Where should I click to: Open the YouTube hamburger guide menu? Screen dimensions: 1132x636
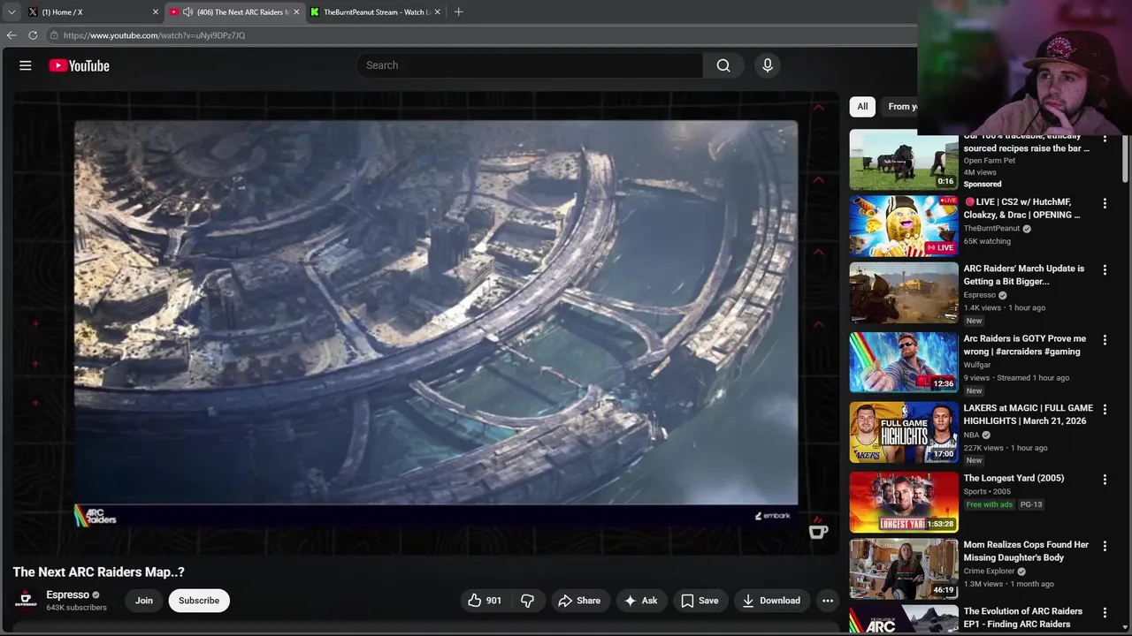click(26, 65)
